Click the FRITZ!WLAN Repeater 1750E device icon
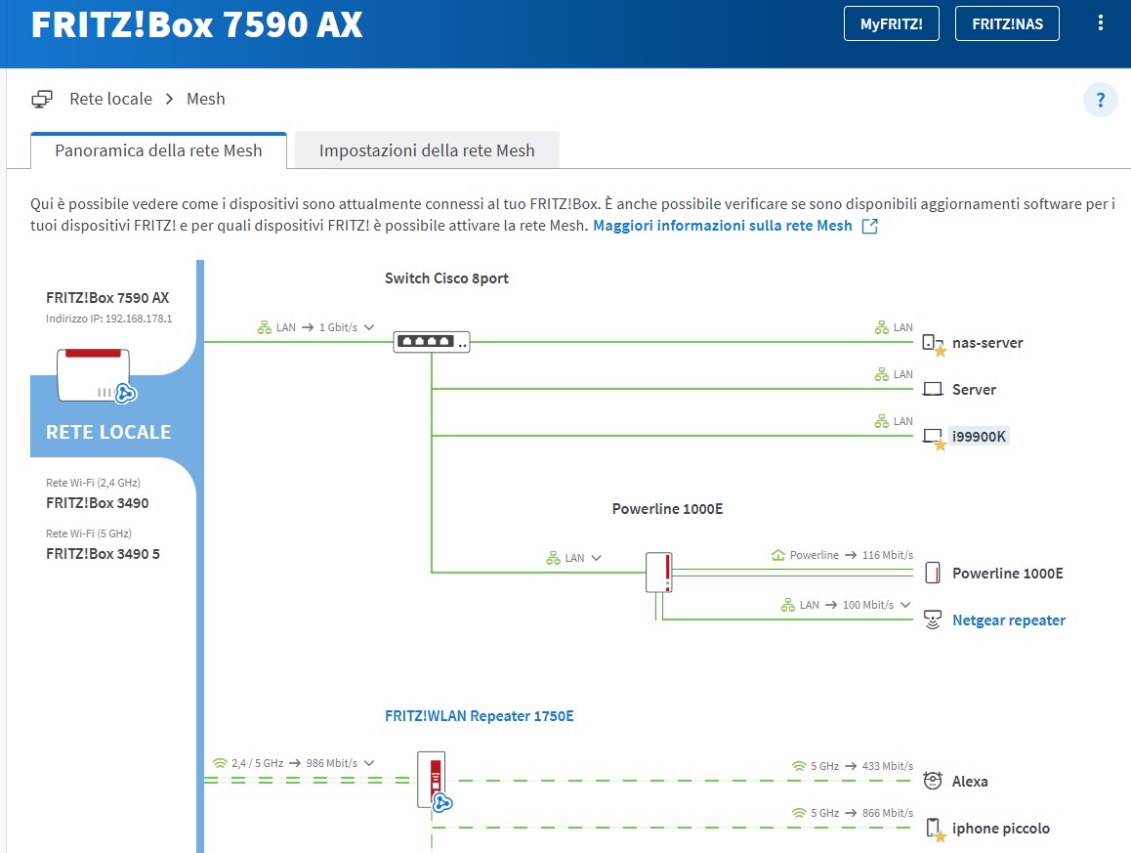Viewport: 1131px width, 853px height. [x=432, y=780]
